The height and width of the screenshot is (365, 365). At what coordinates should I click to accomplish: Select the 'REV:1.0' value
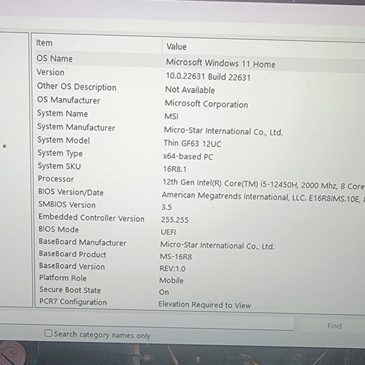coord(172,269)
